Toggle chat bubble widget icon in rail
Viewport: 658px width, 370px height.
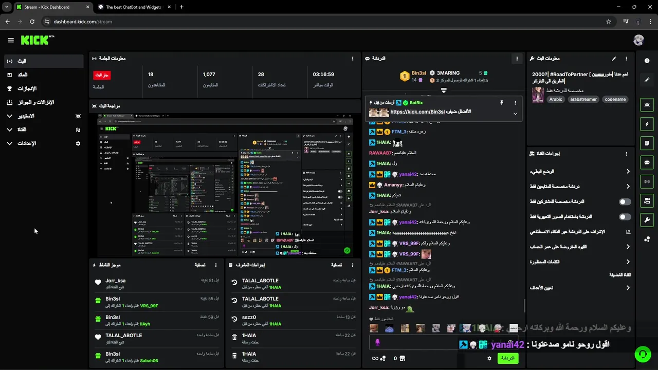coord(647,162)
